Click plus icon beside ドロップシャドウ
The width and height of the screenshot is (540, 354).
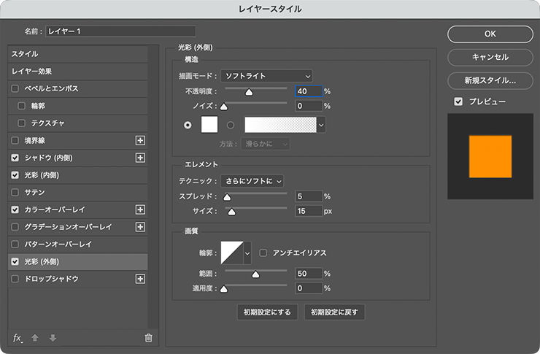click(x=141, y=279)
